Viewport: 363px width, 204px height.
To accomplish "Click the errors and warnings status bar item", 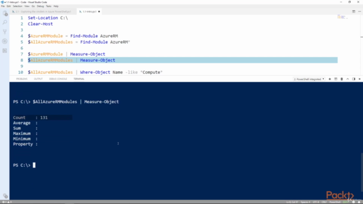I will coord(7,202).
